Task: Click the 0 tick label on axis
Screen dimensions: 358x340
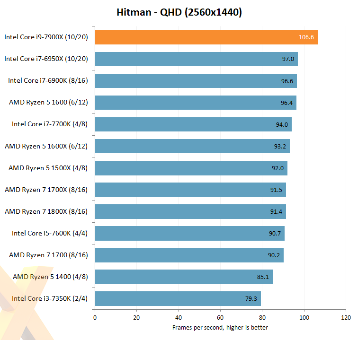Action: [95, 318]
